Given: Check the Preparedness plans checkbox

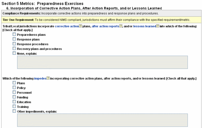Looking at the screenshot, I should 14,34.
